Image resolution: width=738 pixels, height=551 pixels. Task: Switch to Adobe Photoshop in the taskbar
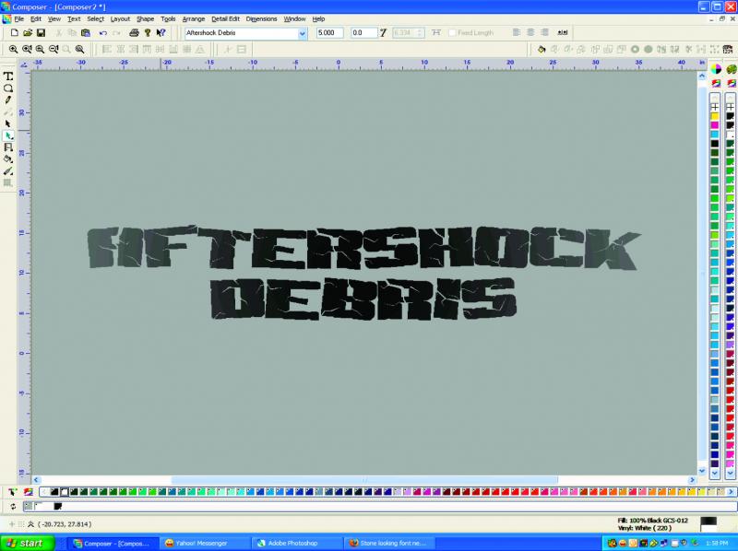pyautogui.click(x=296, y=543)
